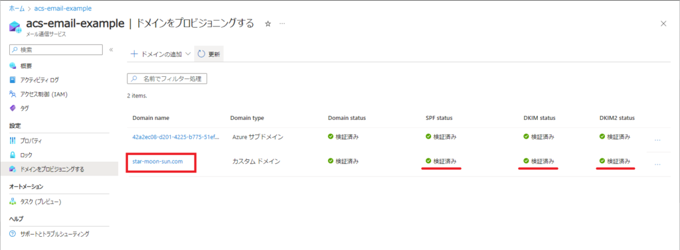Click the 更新 refresh button

click(x=209, y=54)
